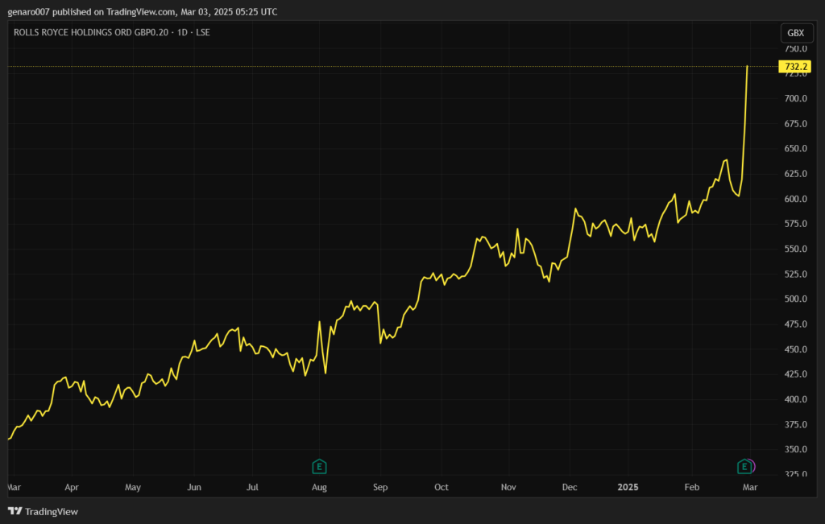Select the Jun label on time axis
This screenshot has height=524, width=825.
(x=193, y=487)
